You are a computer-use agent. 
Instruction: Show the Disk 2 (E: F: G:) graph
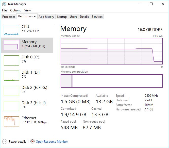pos(11,91)
